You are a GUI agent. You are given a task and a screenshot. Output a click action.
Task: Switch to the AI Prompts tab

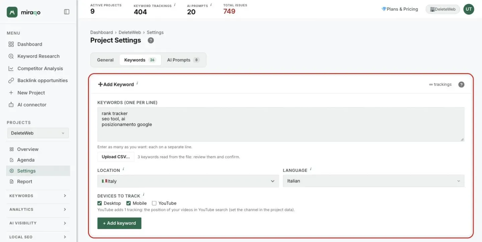pyautogui.click(x=183, y=60)
